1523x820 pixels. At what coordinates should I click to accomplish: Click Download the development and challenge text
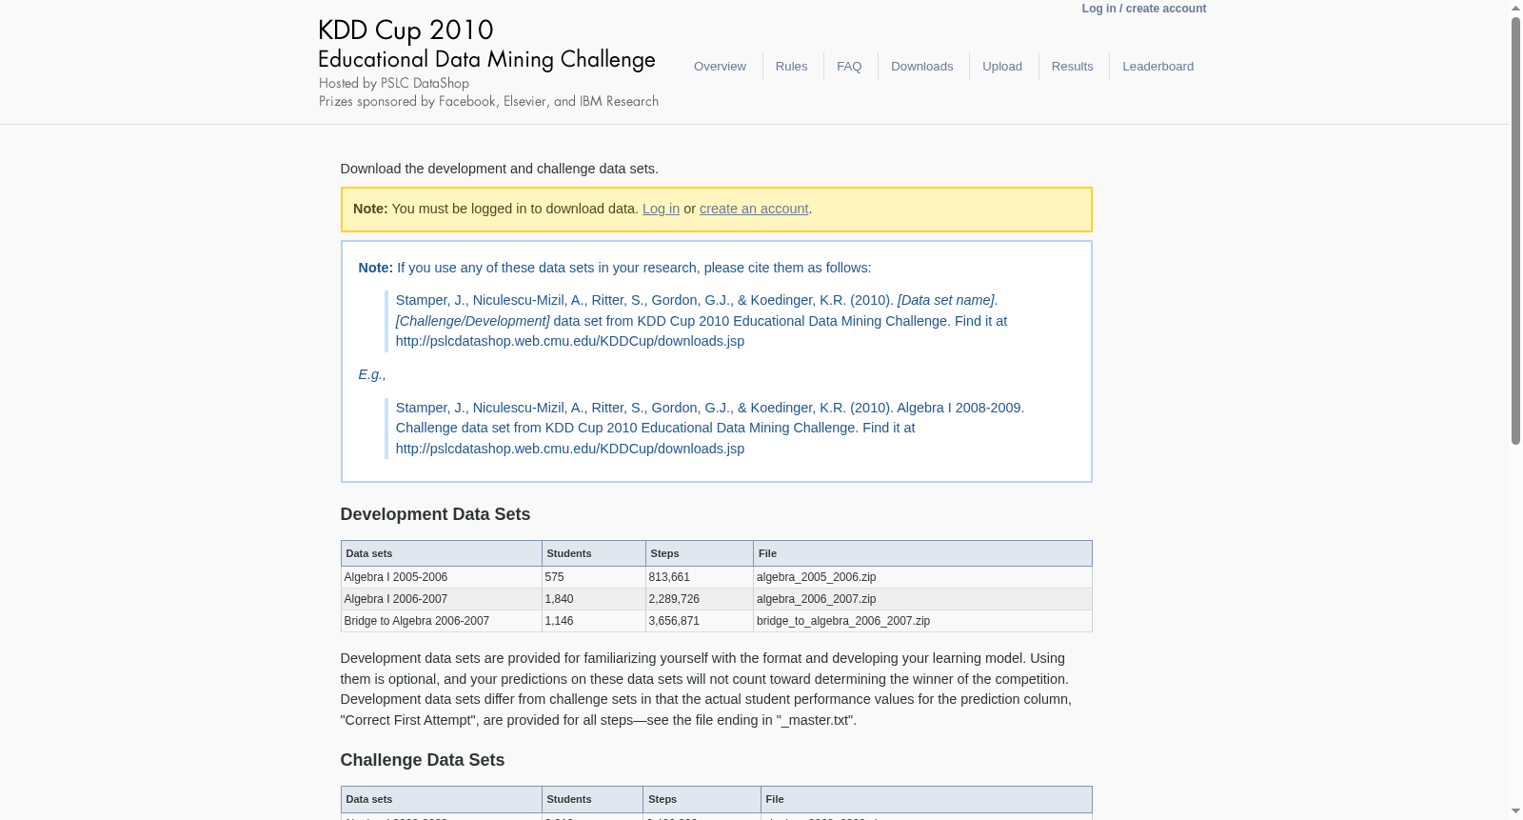pyautogui.click(x=499, y=169)
